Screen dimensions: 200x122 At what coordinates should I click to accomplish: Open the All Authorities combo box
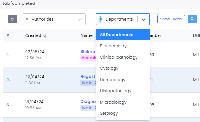click(x=54, y=19)
